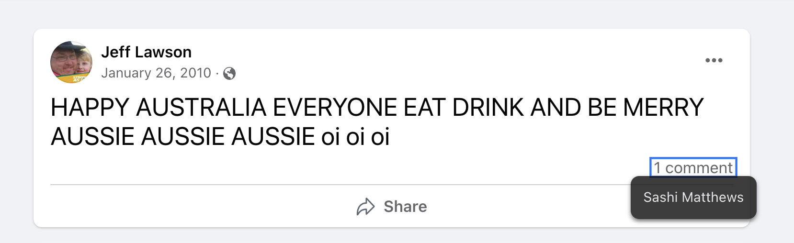Open the three-dot post options menu
Image resolution: width=794 pixels, height=243 pixels.
pos(714,60)
